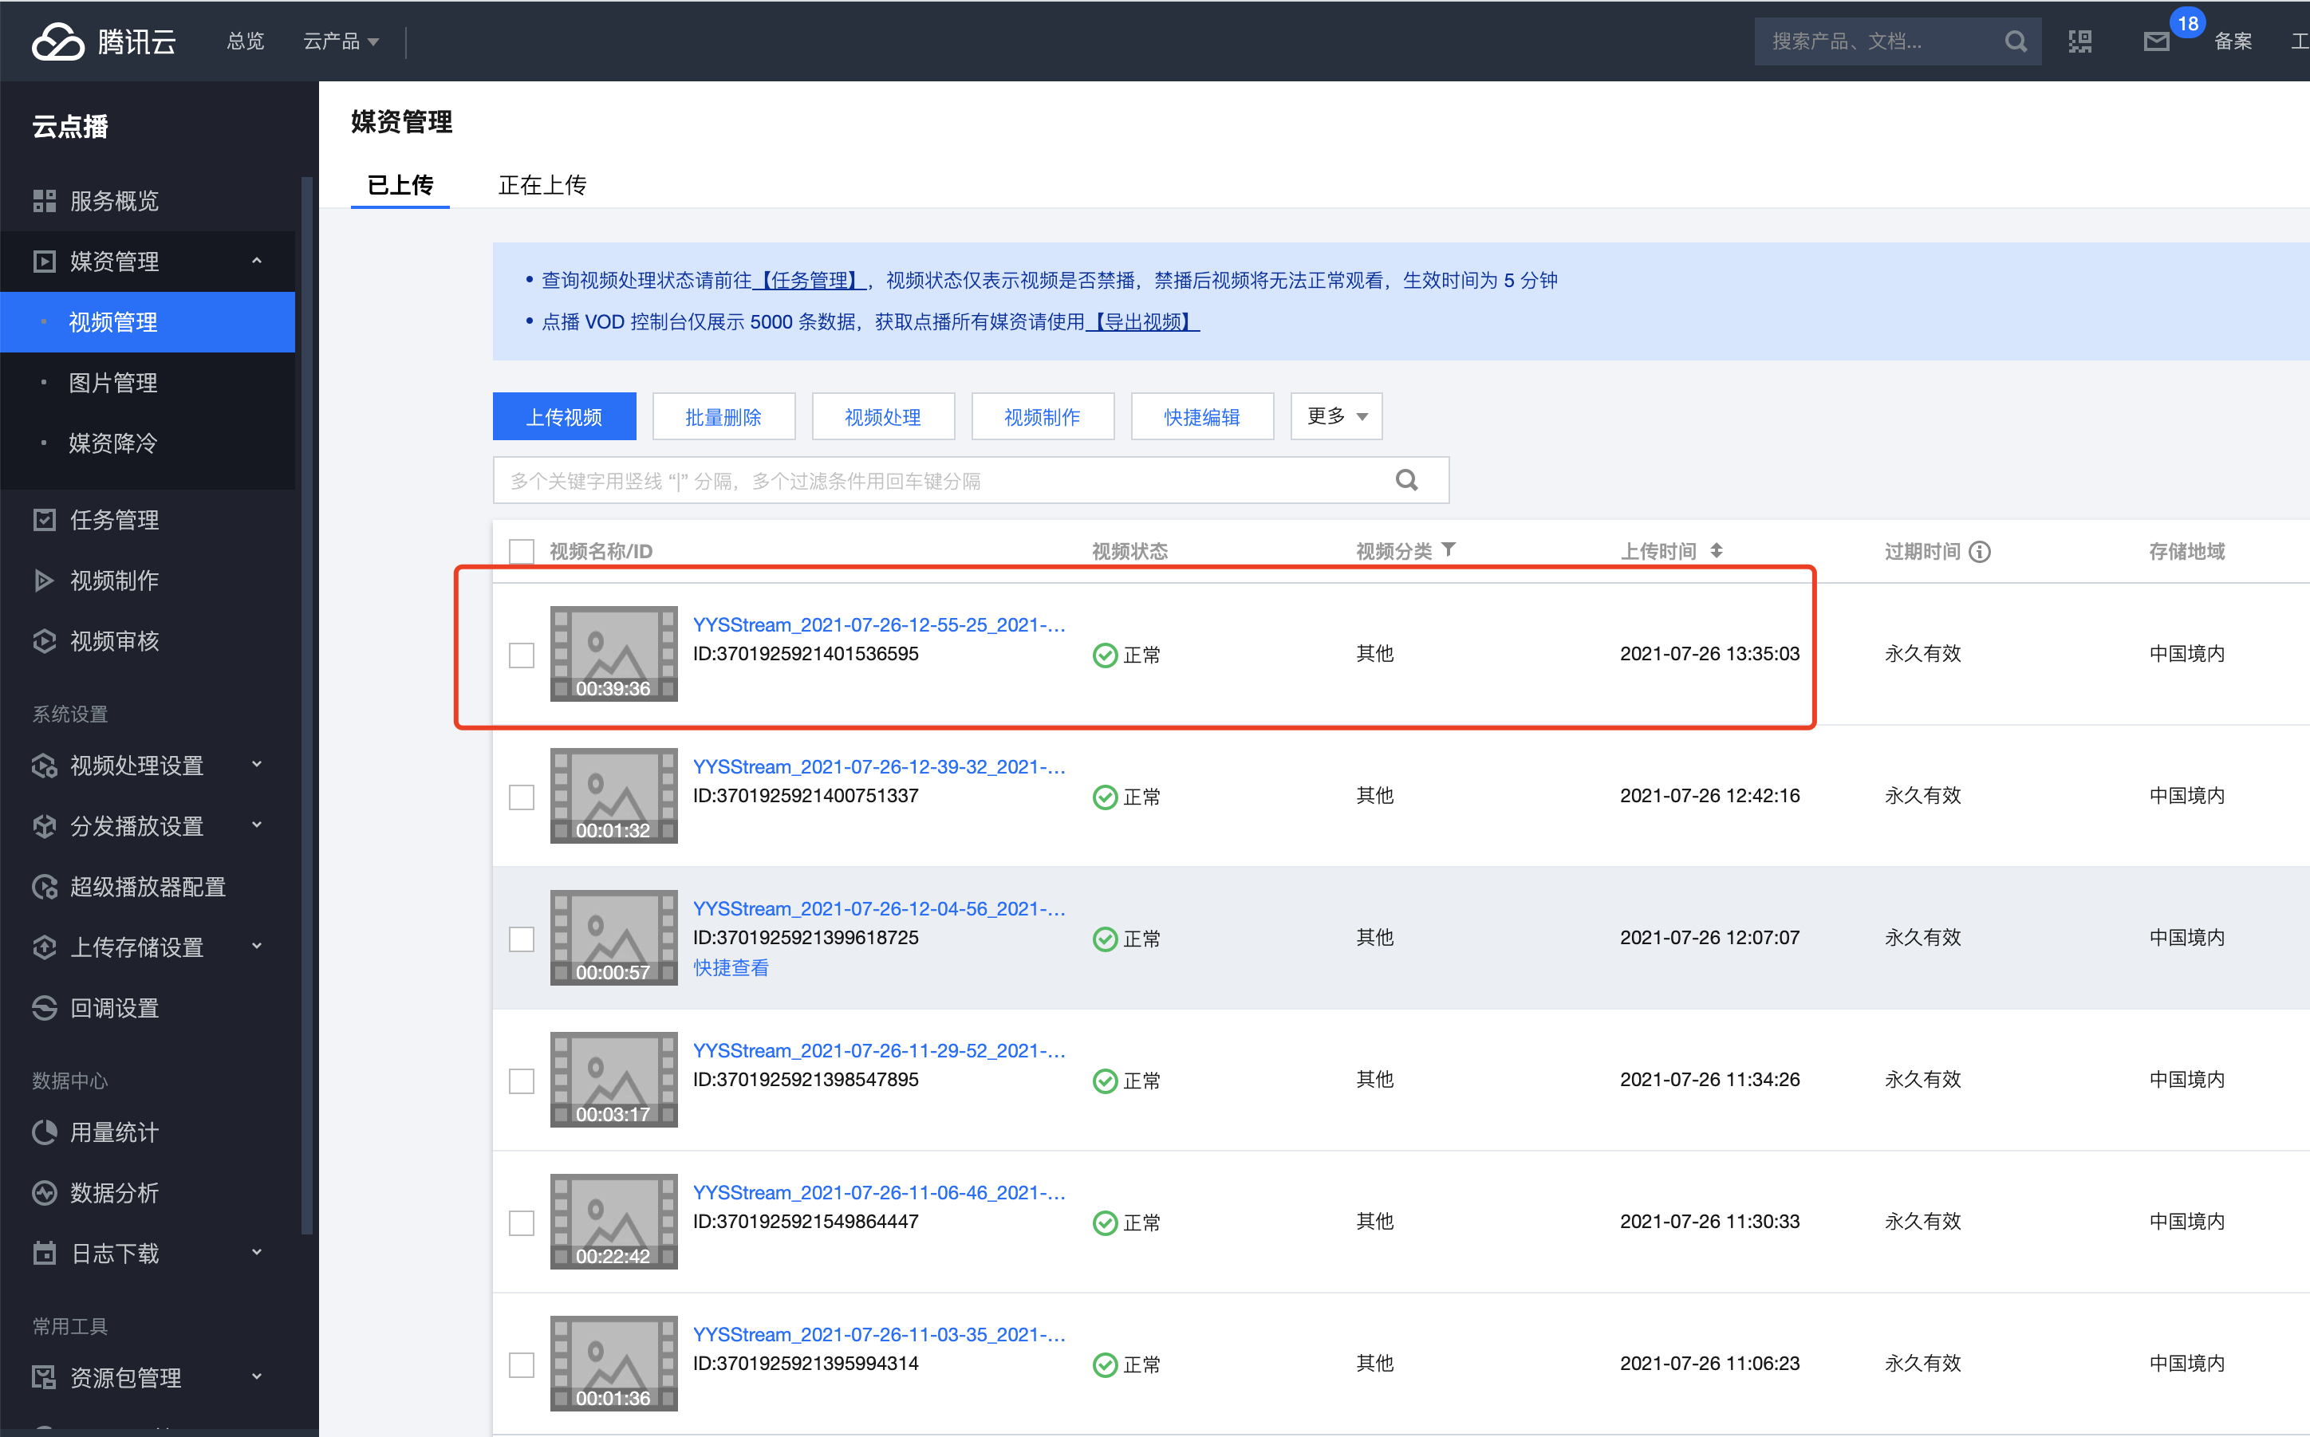2310x1437 pixels.
Task: Sort by 上传时间 arrows icon
Action: 1716,550
